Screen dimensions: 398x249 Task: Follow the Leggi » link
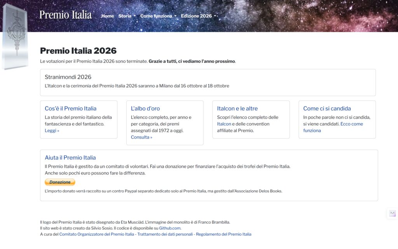point(52,131)
